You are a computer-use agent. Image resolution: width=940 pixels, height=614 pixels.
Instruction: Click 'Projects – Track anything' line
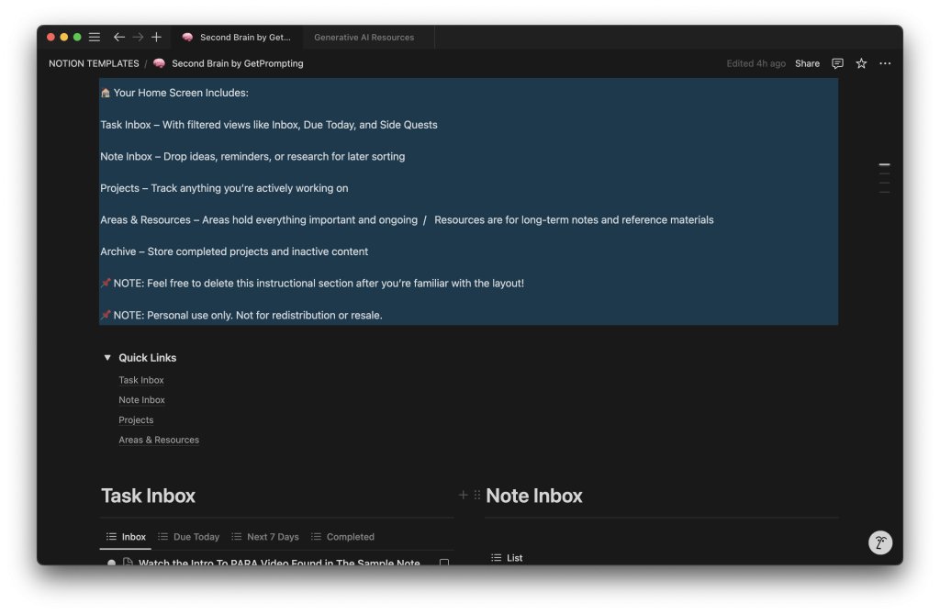(224, 188)
